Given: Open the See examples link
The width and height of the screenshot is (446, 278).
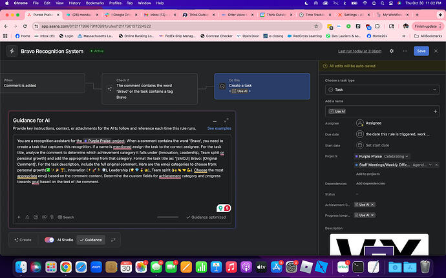Looking at the screenshot, I should tap(219, 128).
